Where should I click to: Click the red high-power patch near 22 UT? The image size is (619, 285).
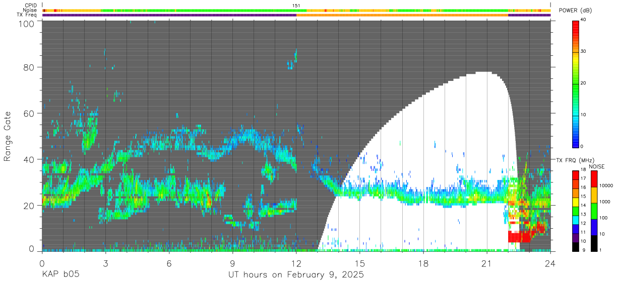(518, 236)
